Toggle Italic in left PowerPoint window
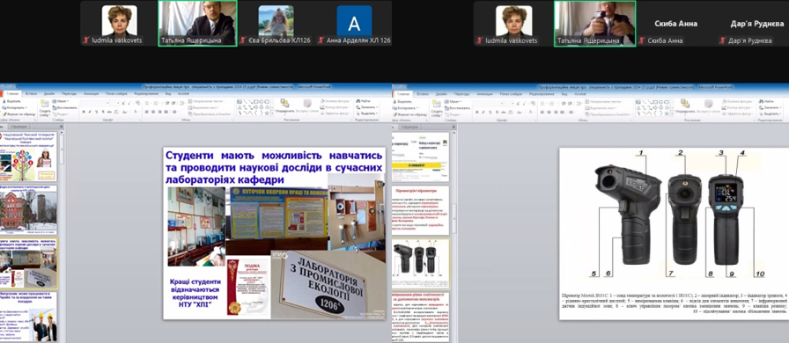The image size is (789, 343). point(90,112)
